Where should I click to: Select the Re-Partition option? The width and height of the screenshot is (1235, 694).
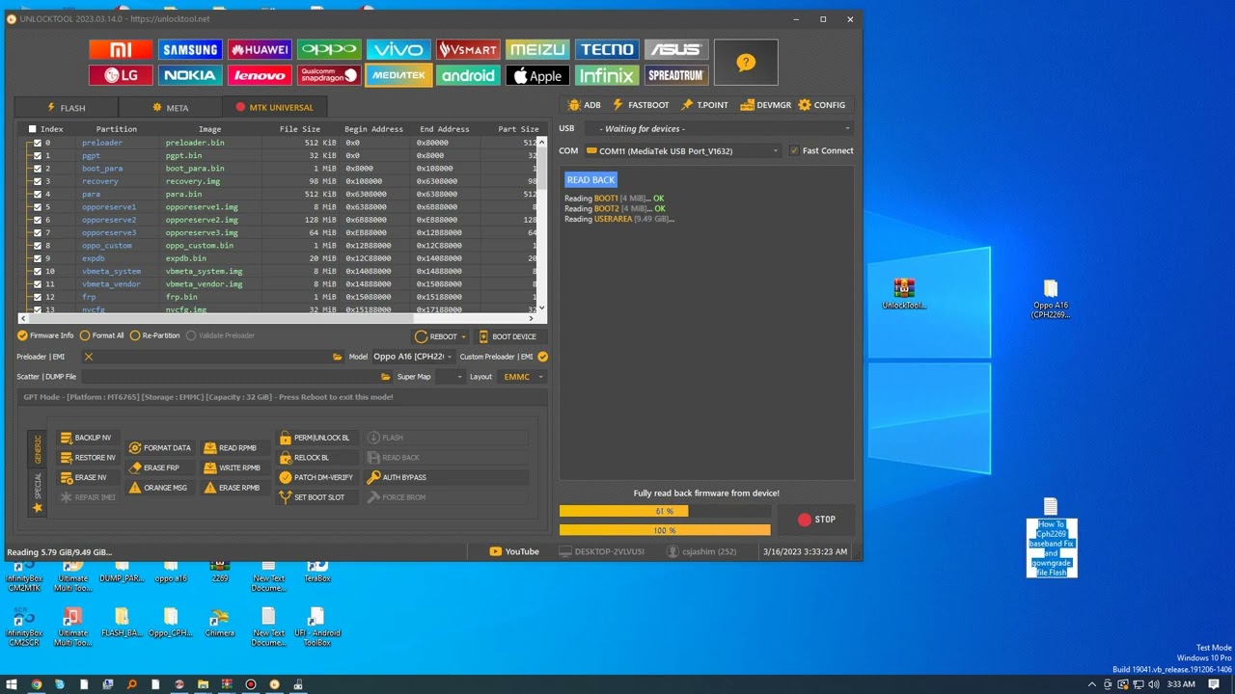(156, 335)
